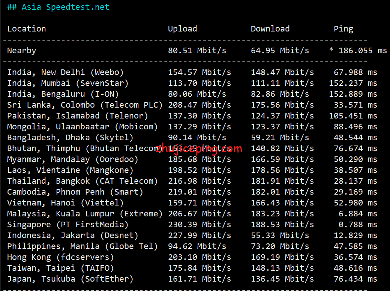Image resolution: width=390 pixels, height=291 pixels.
Task: Select "Myanmar, Mandalay (Ooredoo)" location
Action: [73, 159]
